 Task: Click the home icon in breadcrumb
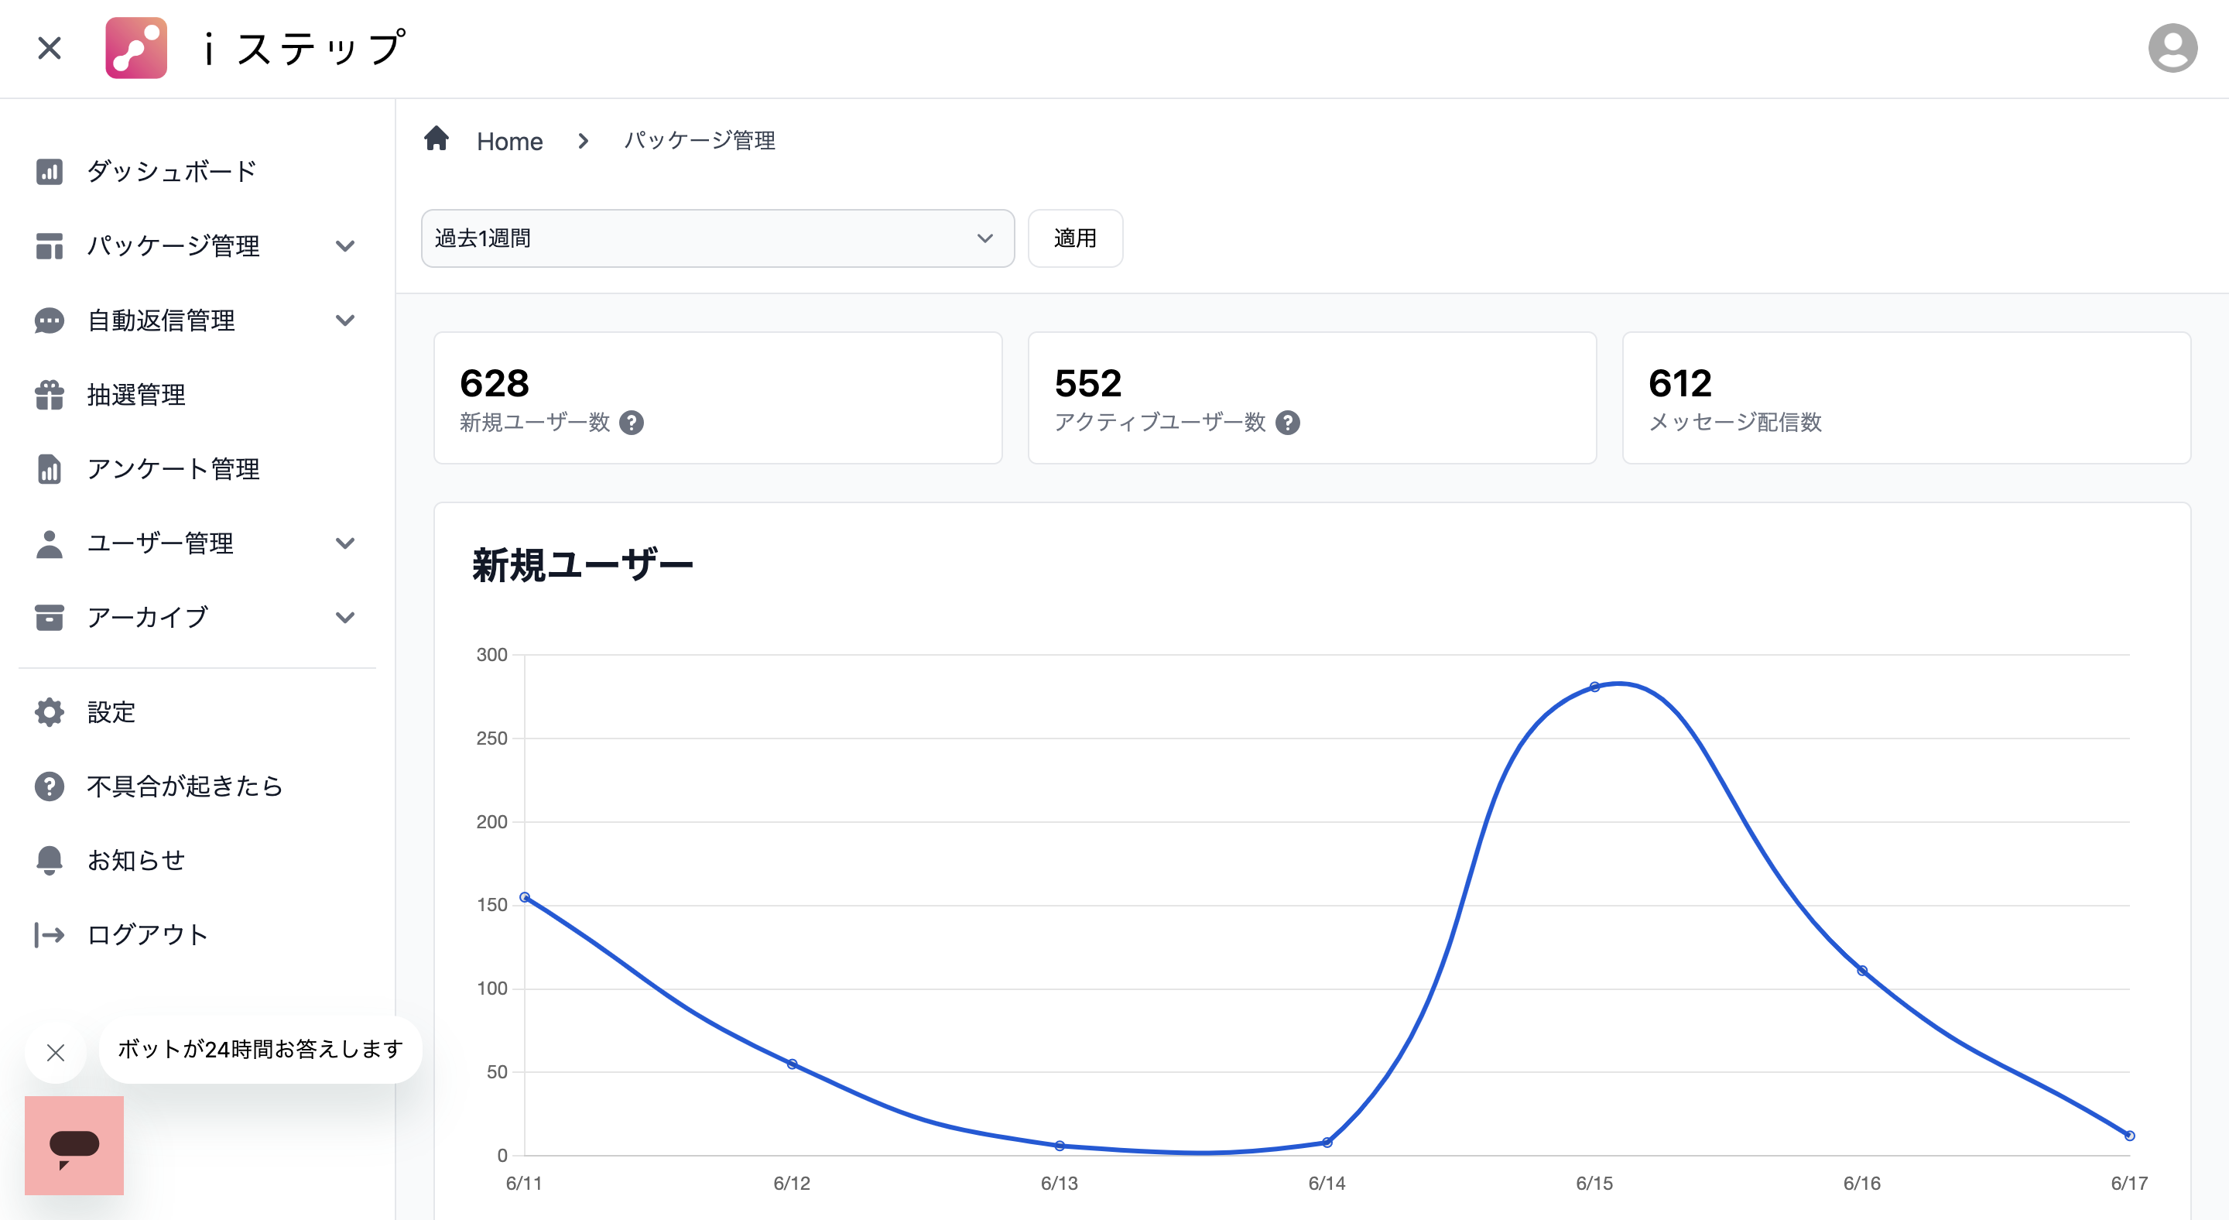click(x=437, y=139)
